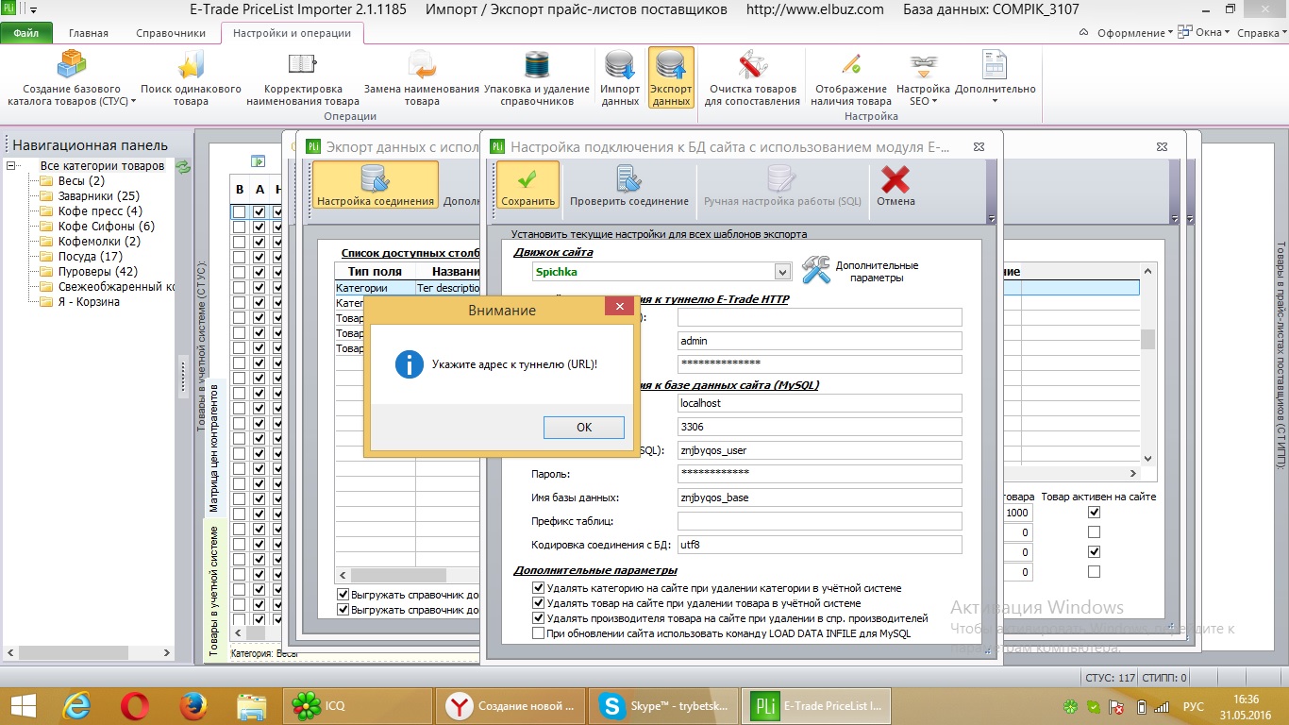Toggle delete product on site checkbox
The image size is (1289, 725).
(538, 603)
